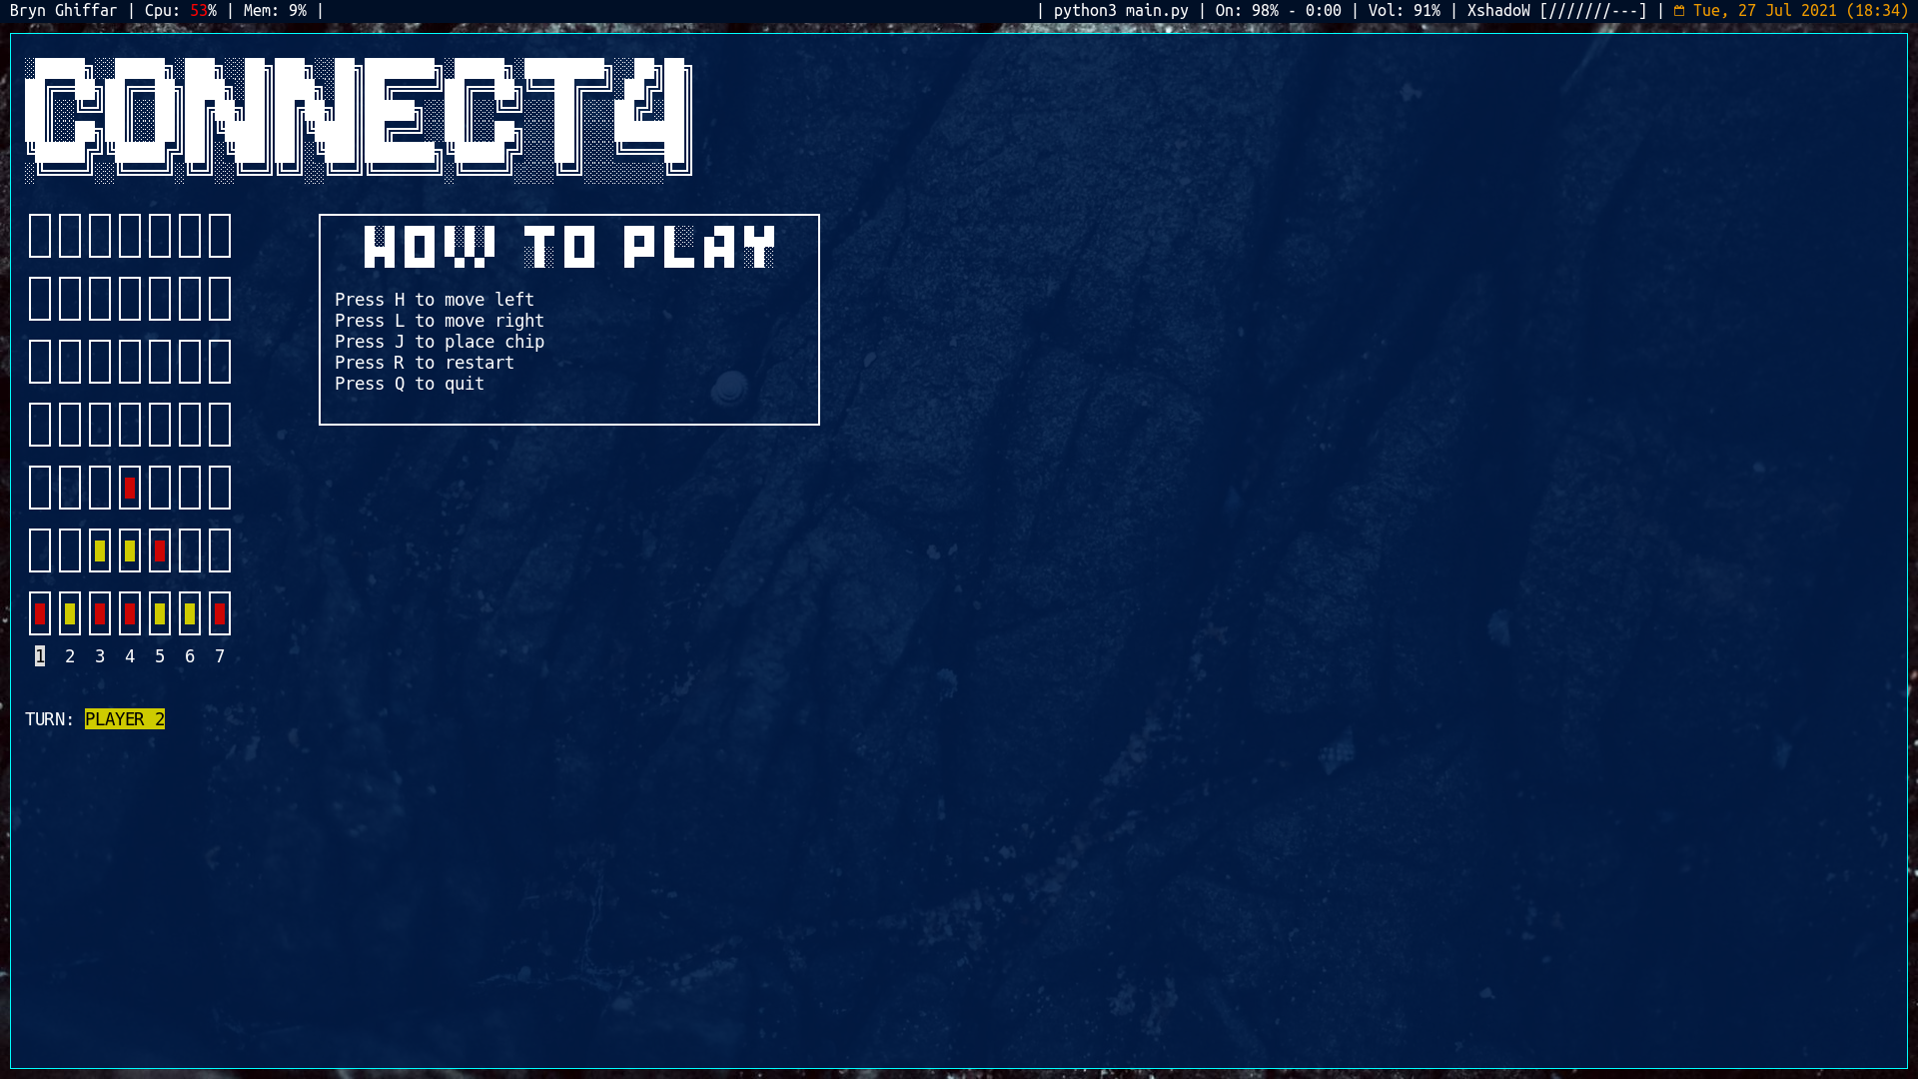The height and width of the screenshot is (1079, 1918).
Task: Click the calendar icon beside the date
Action: [x=1679, y=11]
